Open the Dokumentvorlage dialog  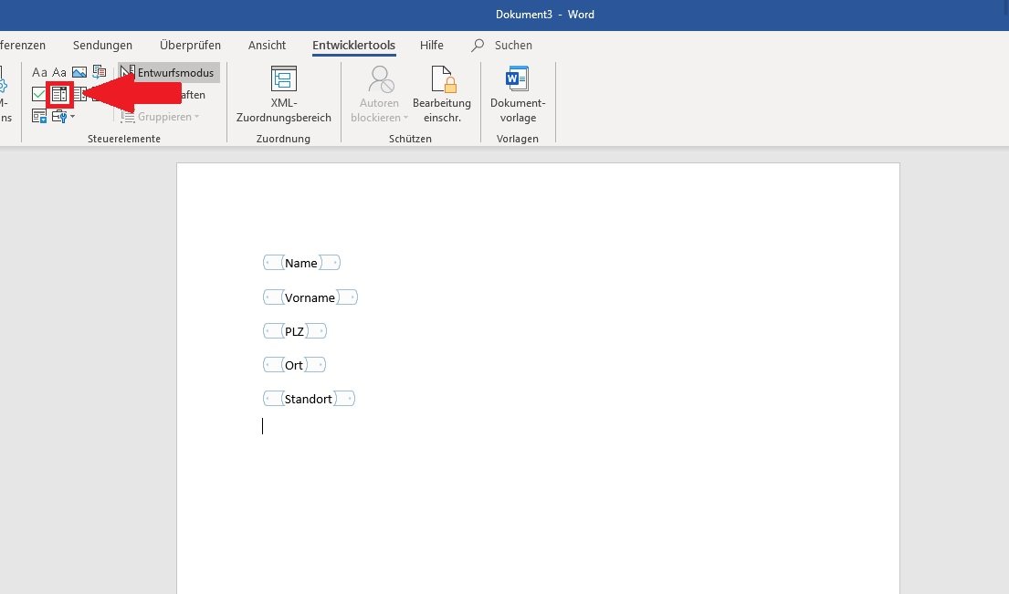tap(518, 95)
